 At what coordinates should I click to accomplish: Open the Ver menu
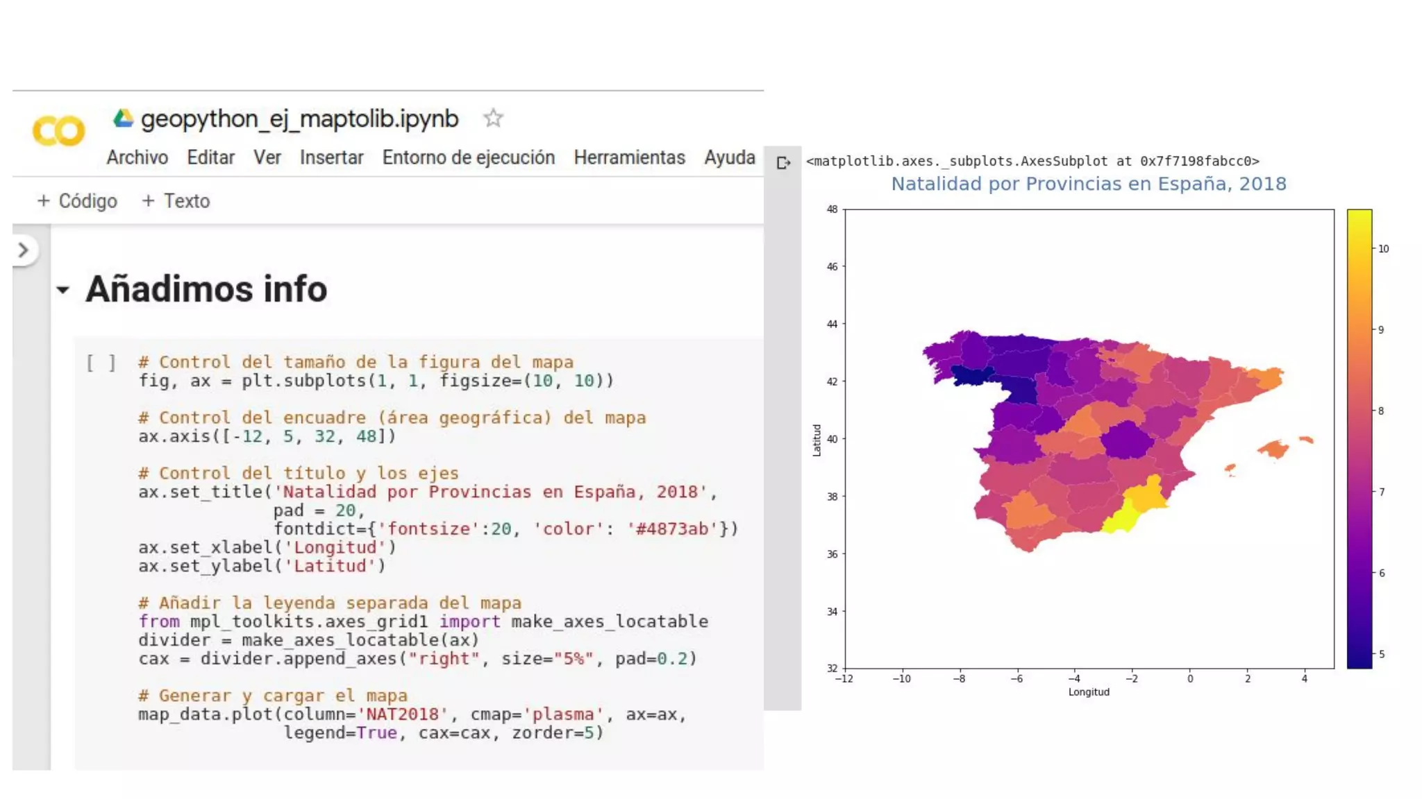[x=267, y=158]
